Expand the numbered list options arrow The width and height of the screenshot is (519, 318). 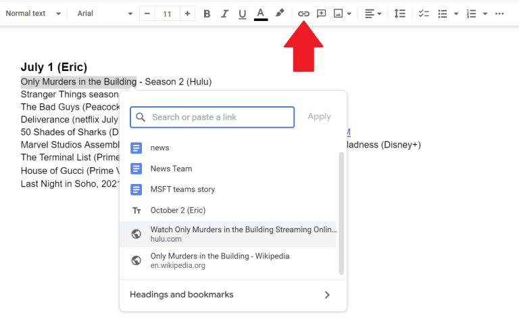point(485,14)
